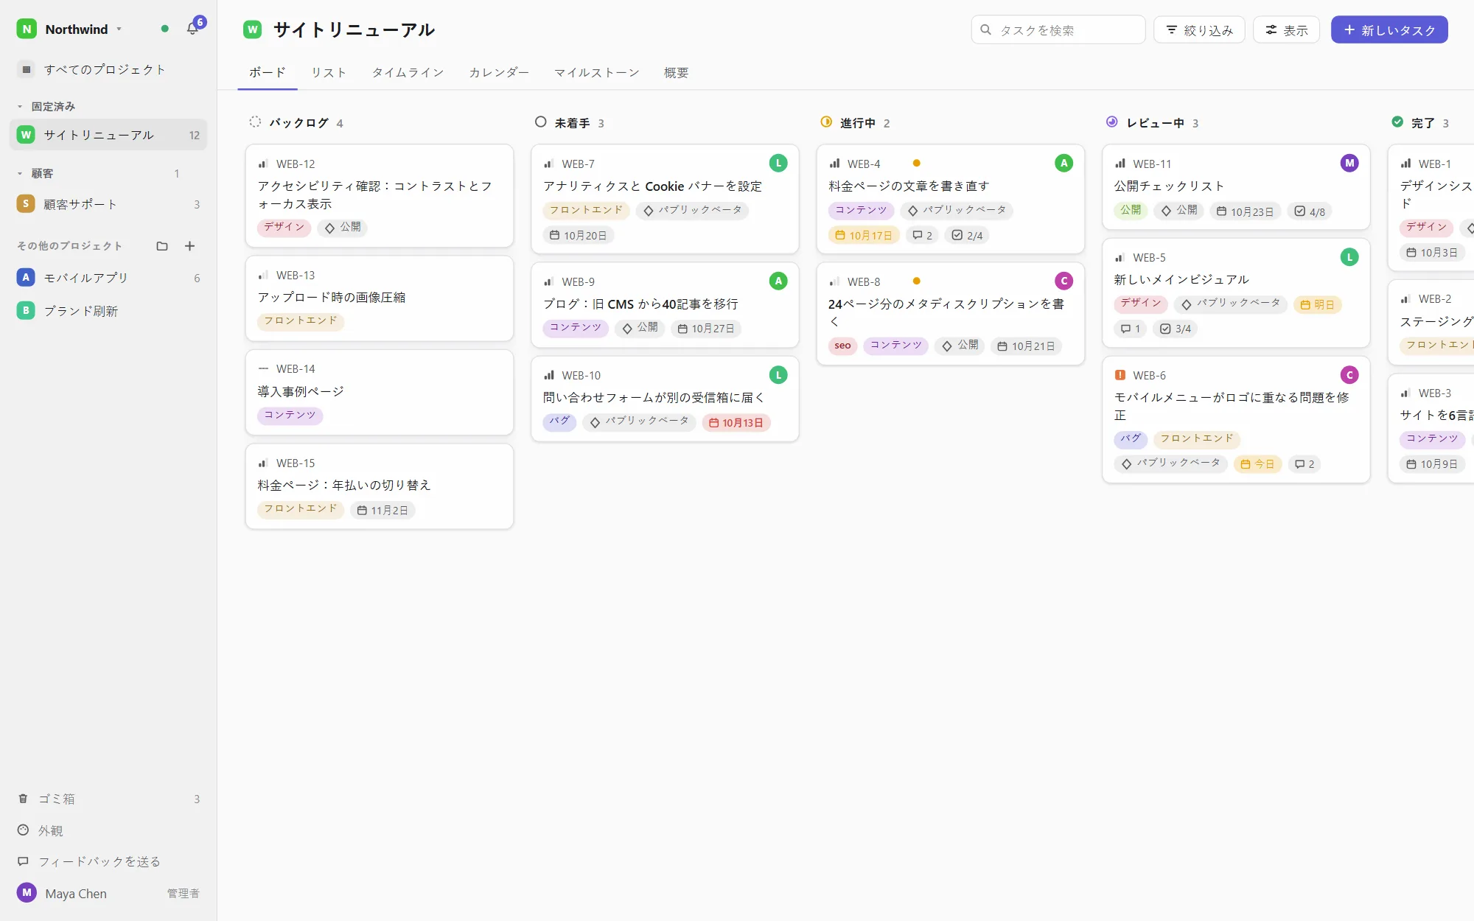
Task: Switch to カレンダー tab
Action: click(x=499, y=72)
